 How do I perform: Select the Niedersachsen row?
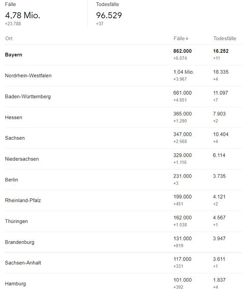click(x=22, y=159)
